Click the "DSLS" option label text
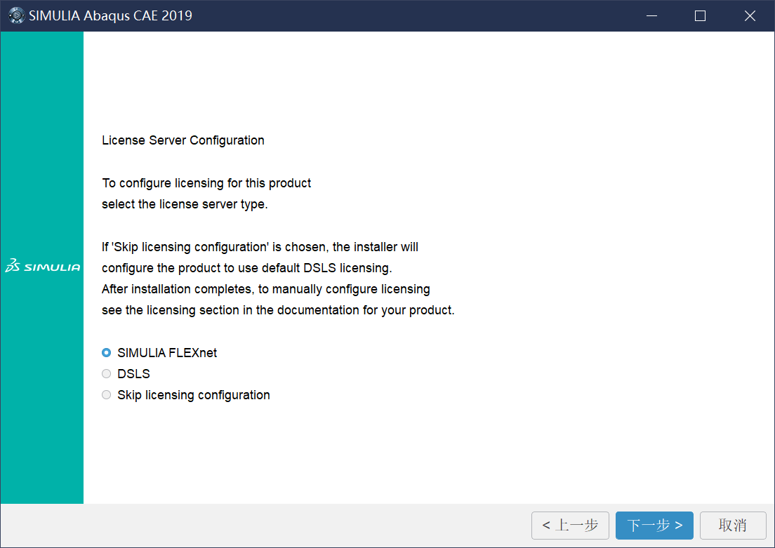This screenshot has width=775, height=548. tap(133, 374)
